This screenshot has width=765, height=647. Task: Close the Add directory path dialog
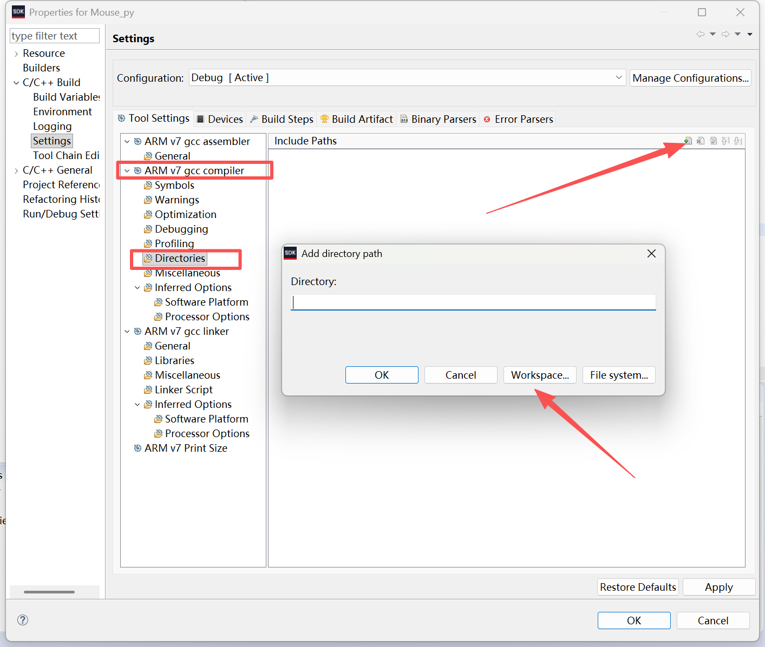(651, 254)
